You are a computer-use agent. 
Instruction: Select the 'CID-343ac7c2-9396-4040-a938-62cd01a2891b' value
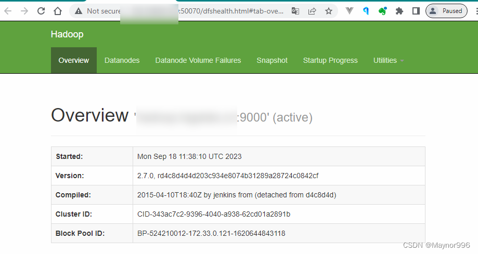214,214
